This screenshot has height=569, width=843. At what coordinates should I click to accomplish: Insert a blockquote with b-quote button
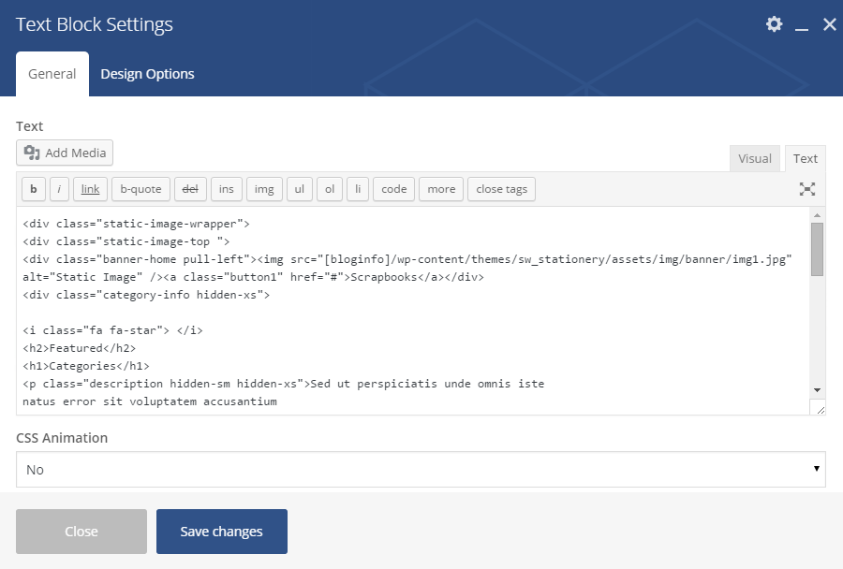(x=140, y=189)
